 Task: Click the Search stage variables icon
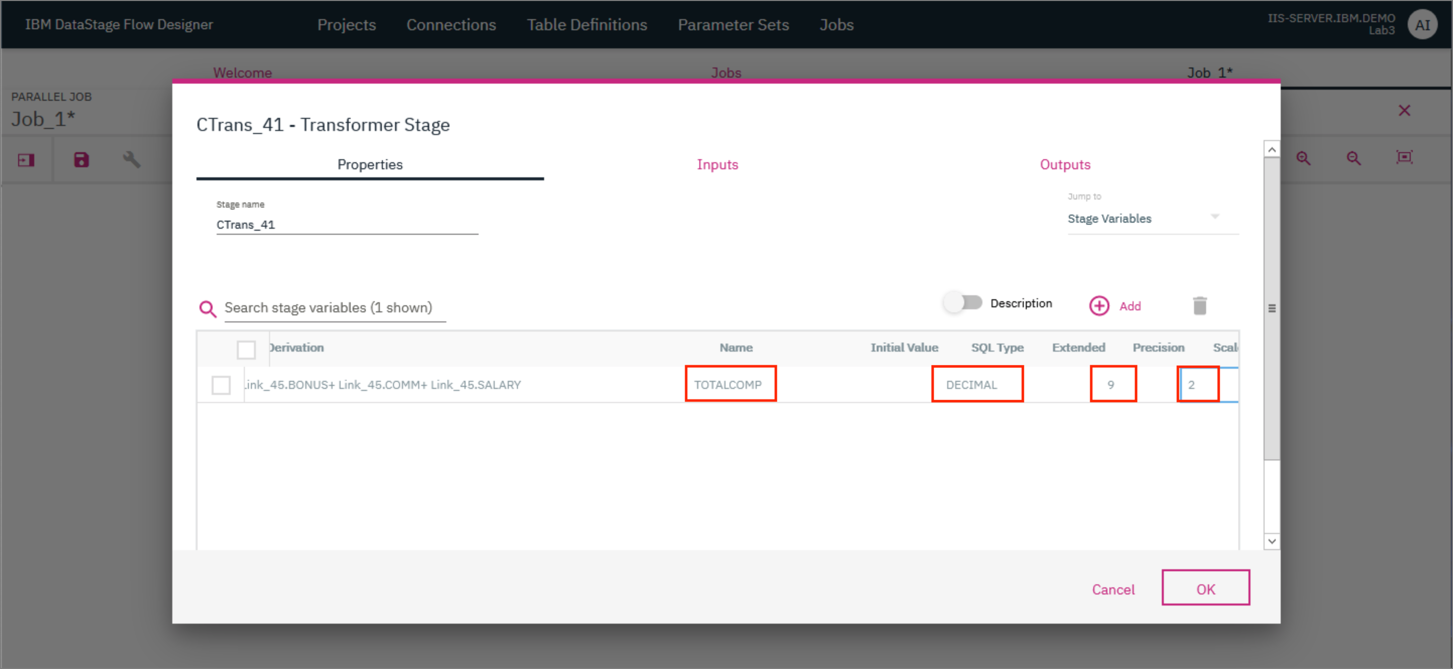coord(209,308)
